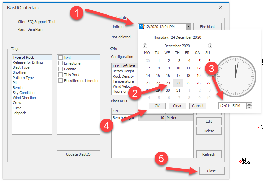The image size is (263, 181).
Task: Pick 23 December in the calendar
Action: [x=168, y=83]
